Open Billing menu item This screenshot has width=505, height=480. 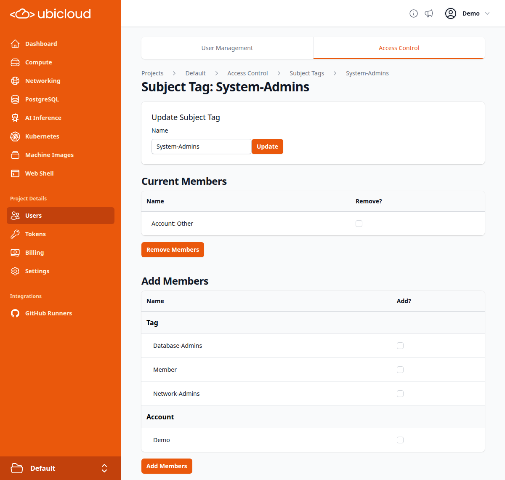[61, 253]
